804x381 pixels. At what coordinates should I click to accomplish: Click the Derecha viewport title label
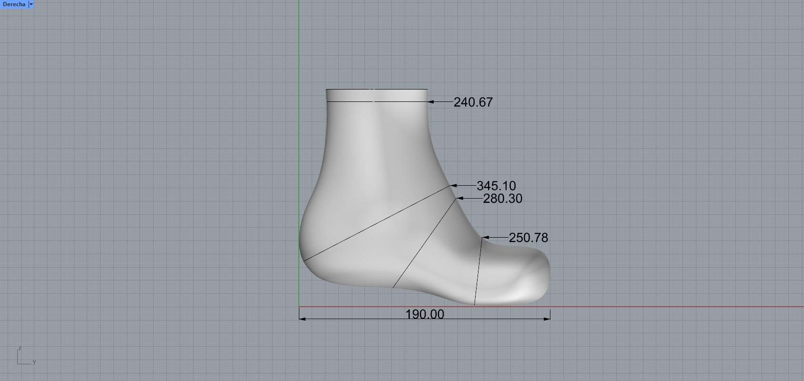(14, 4)
